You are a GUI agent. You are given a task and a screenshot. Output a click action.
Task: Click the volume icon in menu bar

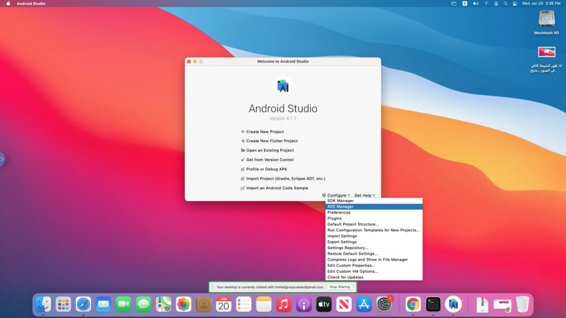tap(476, 4)
